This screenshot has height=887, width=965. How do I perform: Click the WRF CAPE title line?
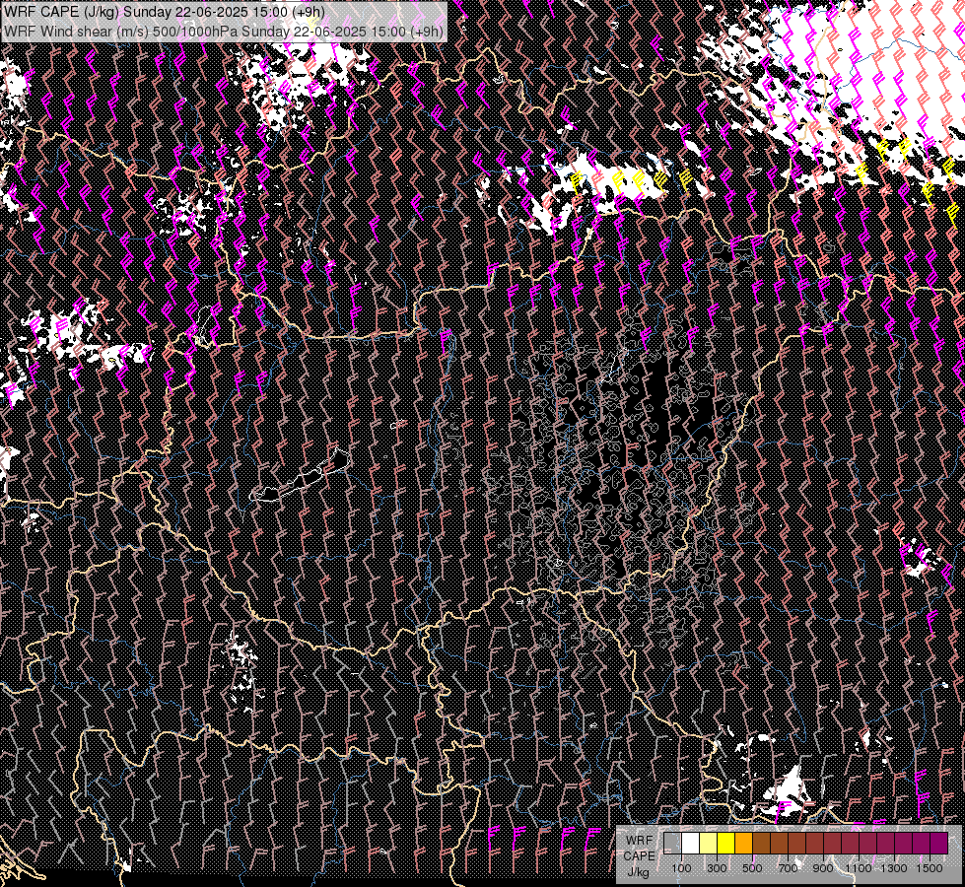[x=165, y=12]
